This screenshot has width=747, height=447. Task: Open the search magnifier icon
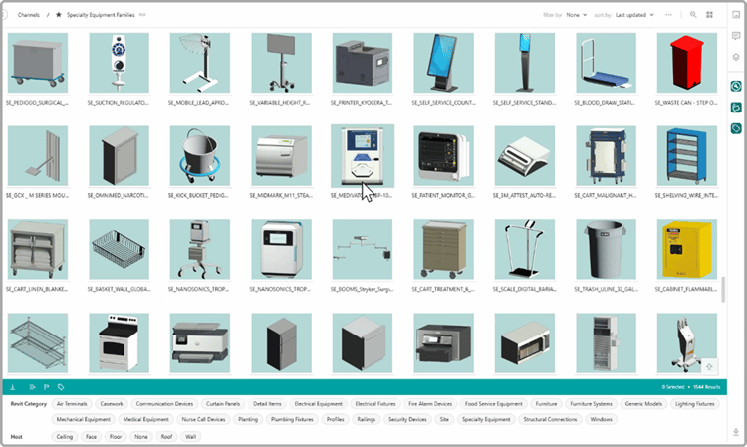pyautogui.click(x=693, y=15)
